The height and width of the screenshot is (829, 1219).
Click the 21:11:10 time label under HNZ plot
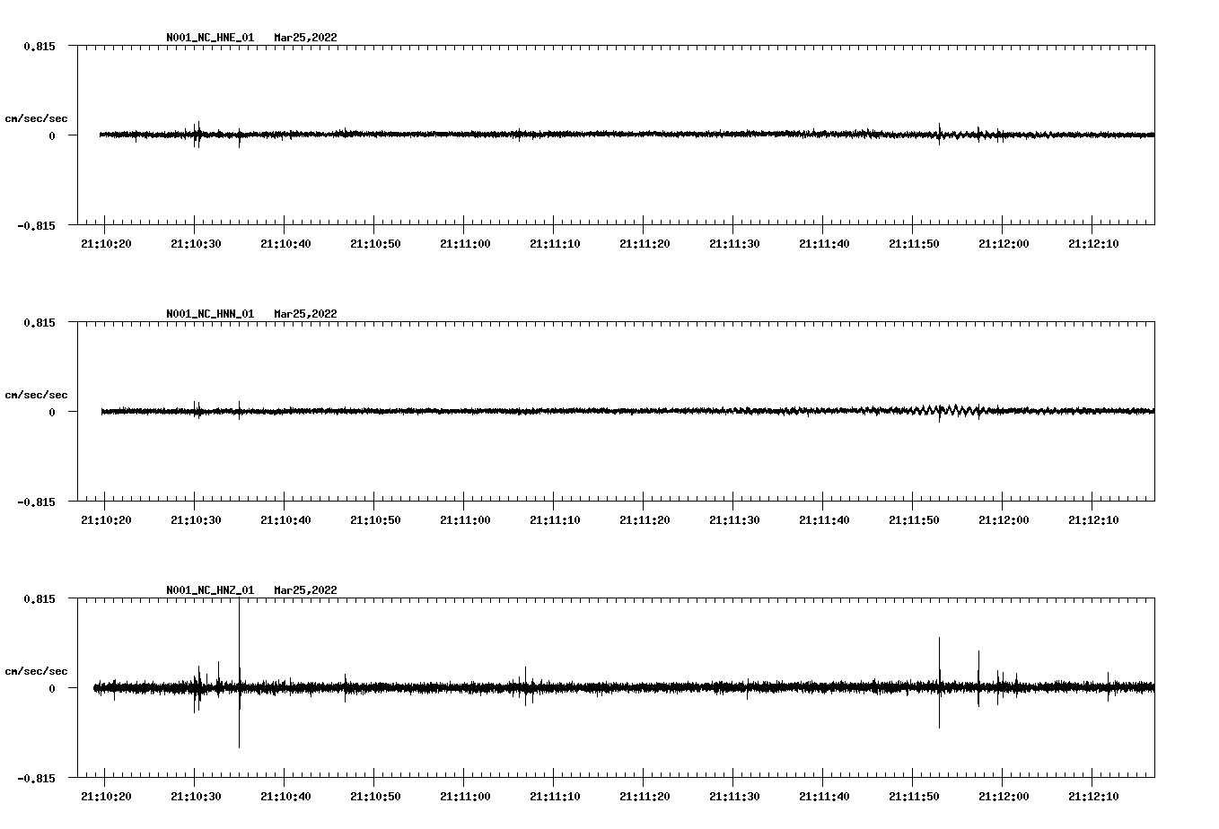[x=555, y=796]
